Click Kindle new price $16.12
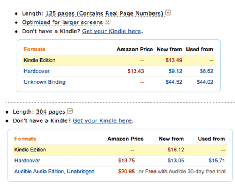The image size is (235, 184). [175, 150]
